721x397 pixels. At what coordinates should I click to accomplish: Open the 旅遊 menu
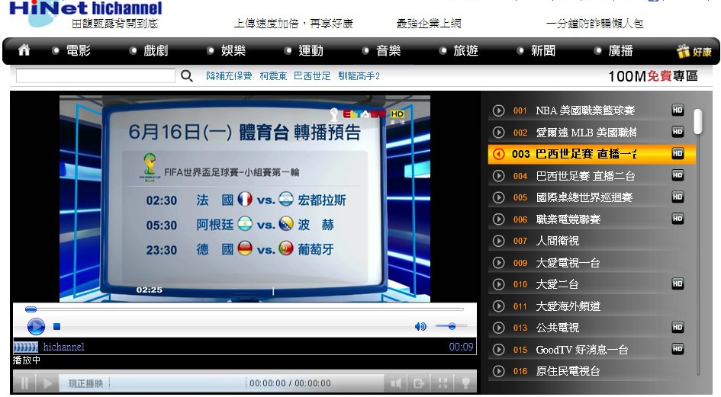(x=466, y=50)
